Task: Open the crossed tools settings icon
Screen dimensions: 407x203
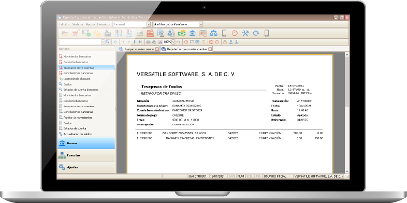Action: (x=245, y=33)
